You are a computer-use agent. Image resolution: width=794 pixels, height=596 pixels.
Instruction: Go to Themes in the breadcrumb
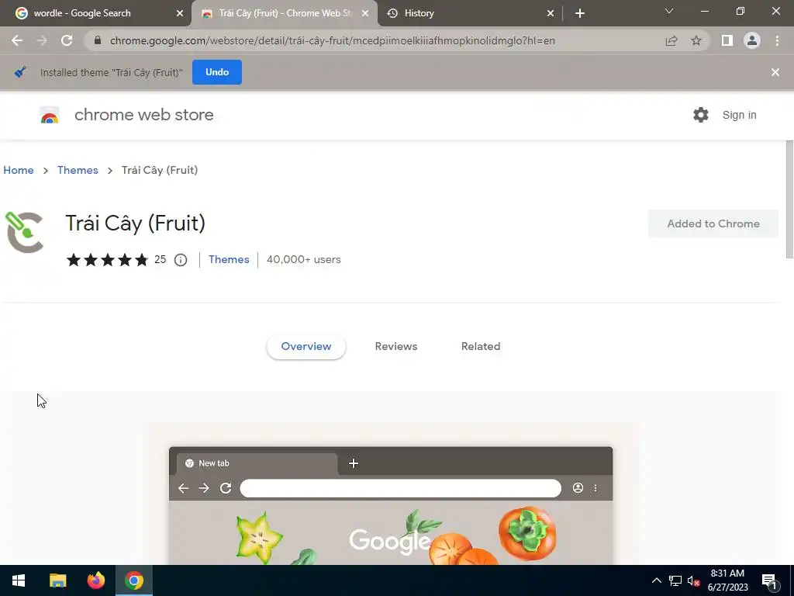[78, 170]
